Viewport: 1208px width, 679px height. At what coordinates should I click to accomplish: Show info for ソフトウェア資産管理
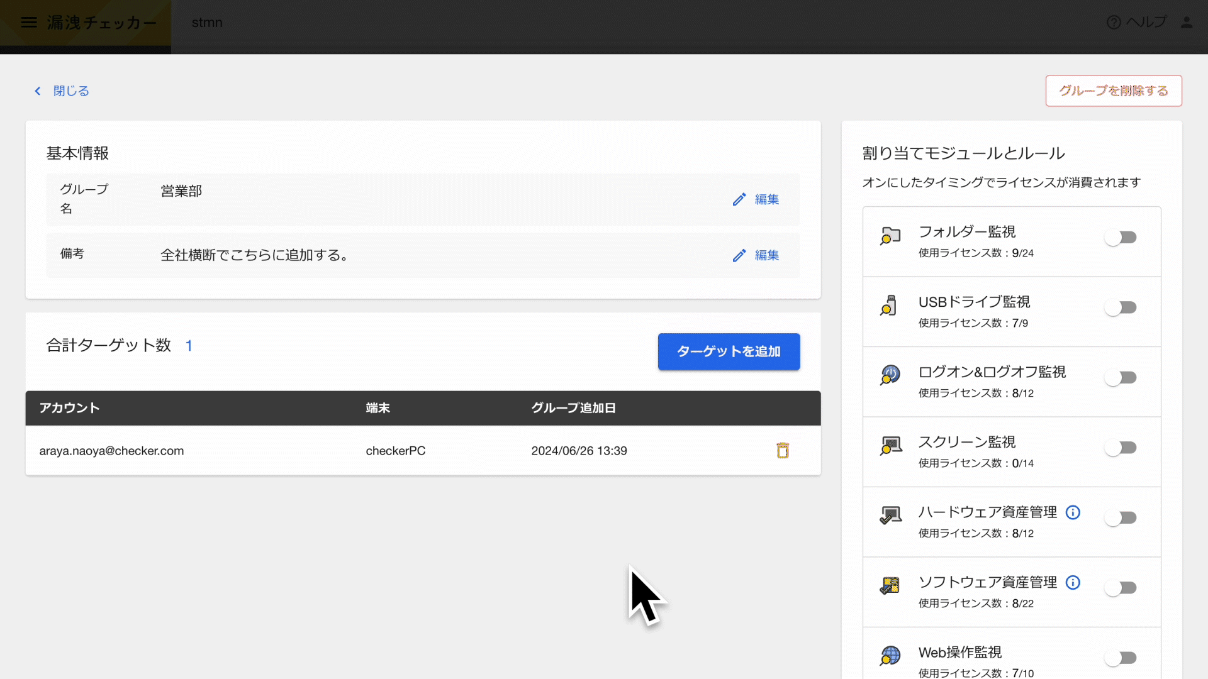click(x=1073, y=583)
